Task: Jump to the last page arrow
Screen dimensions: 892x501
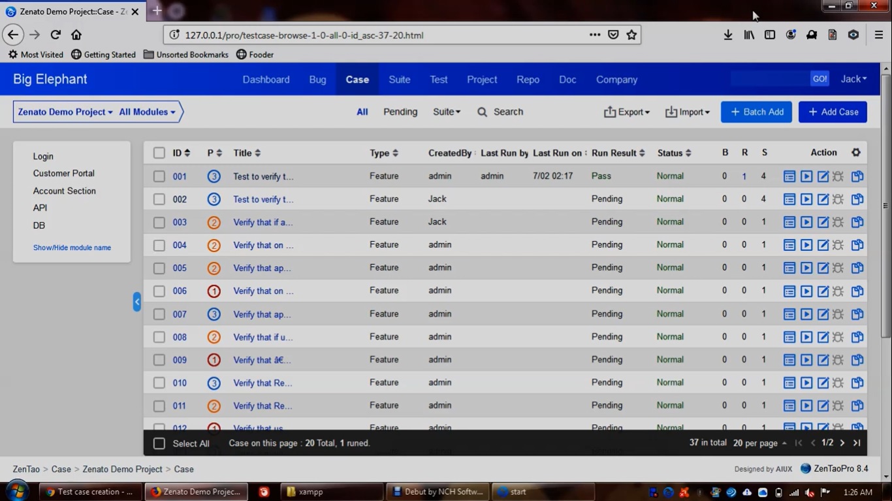Action: 857,443
